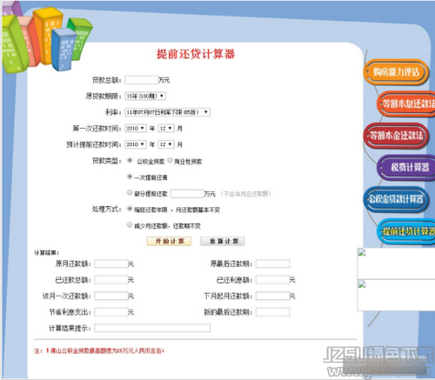Screen dimensions: 435x380
Task: Click the 贷款总额 input field
Action: (x=142, y=80)
